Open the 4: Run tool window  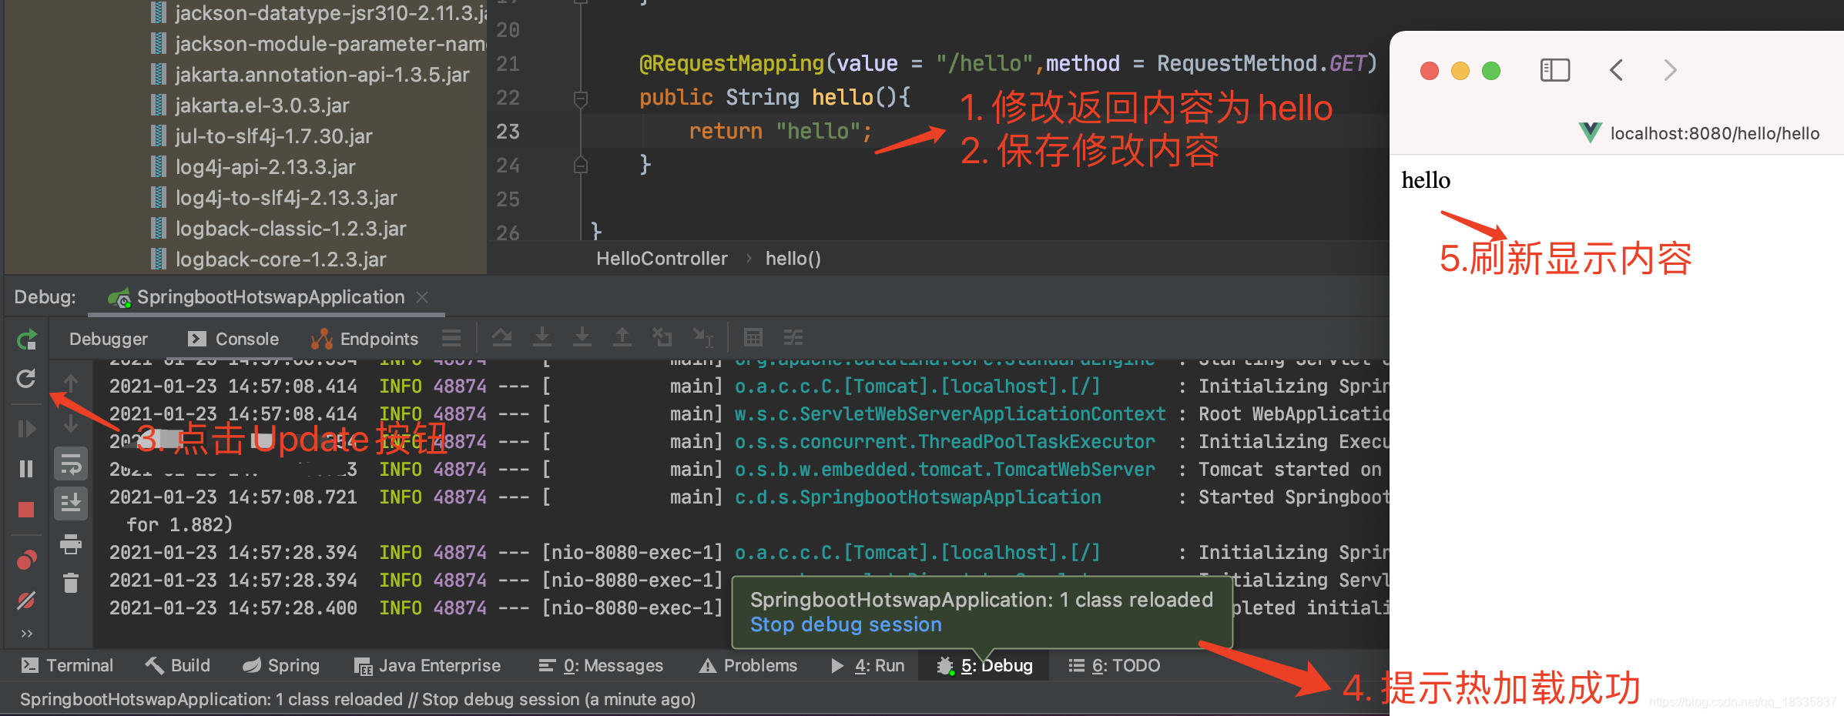868,666
